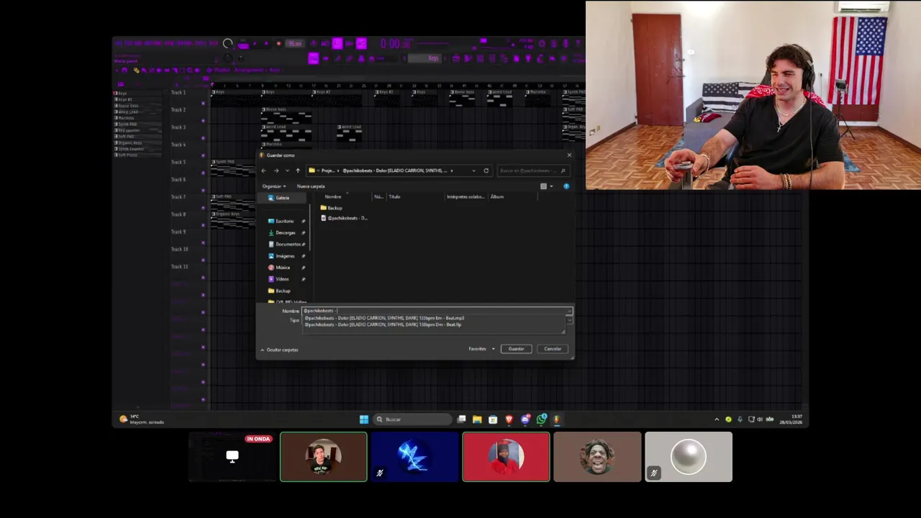Open the view layout options
The height and width of the screenshot is (518, 921).
pos(546,186)
